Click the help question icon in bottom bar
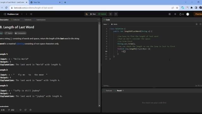Viewport: 202px width, 114px height. tap(30, 110)
